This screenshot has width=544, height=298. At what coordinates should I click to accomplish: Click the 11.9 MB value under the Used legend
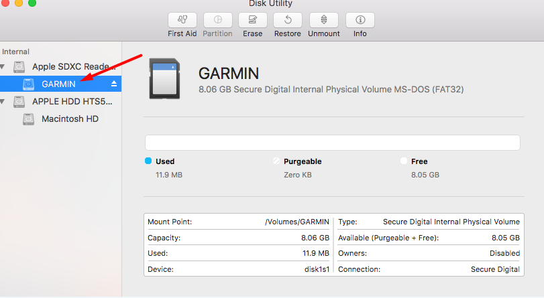[x=169, y=175]
